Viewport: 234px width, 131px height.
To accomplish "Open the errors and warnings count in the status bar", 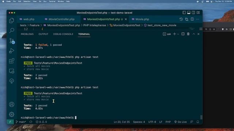I will (x=41, y=122).
